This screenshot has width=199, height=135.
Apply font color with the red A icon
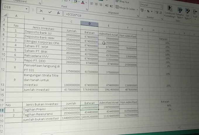(x=83, y=2)
